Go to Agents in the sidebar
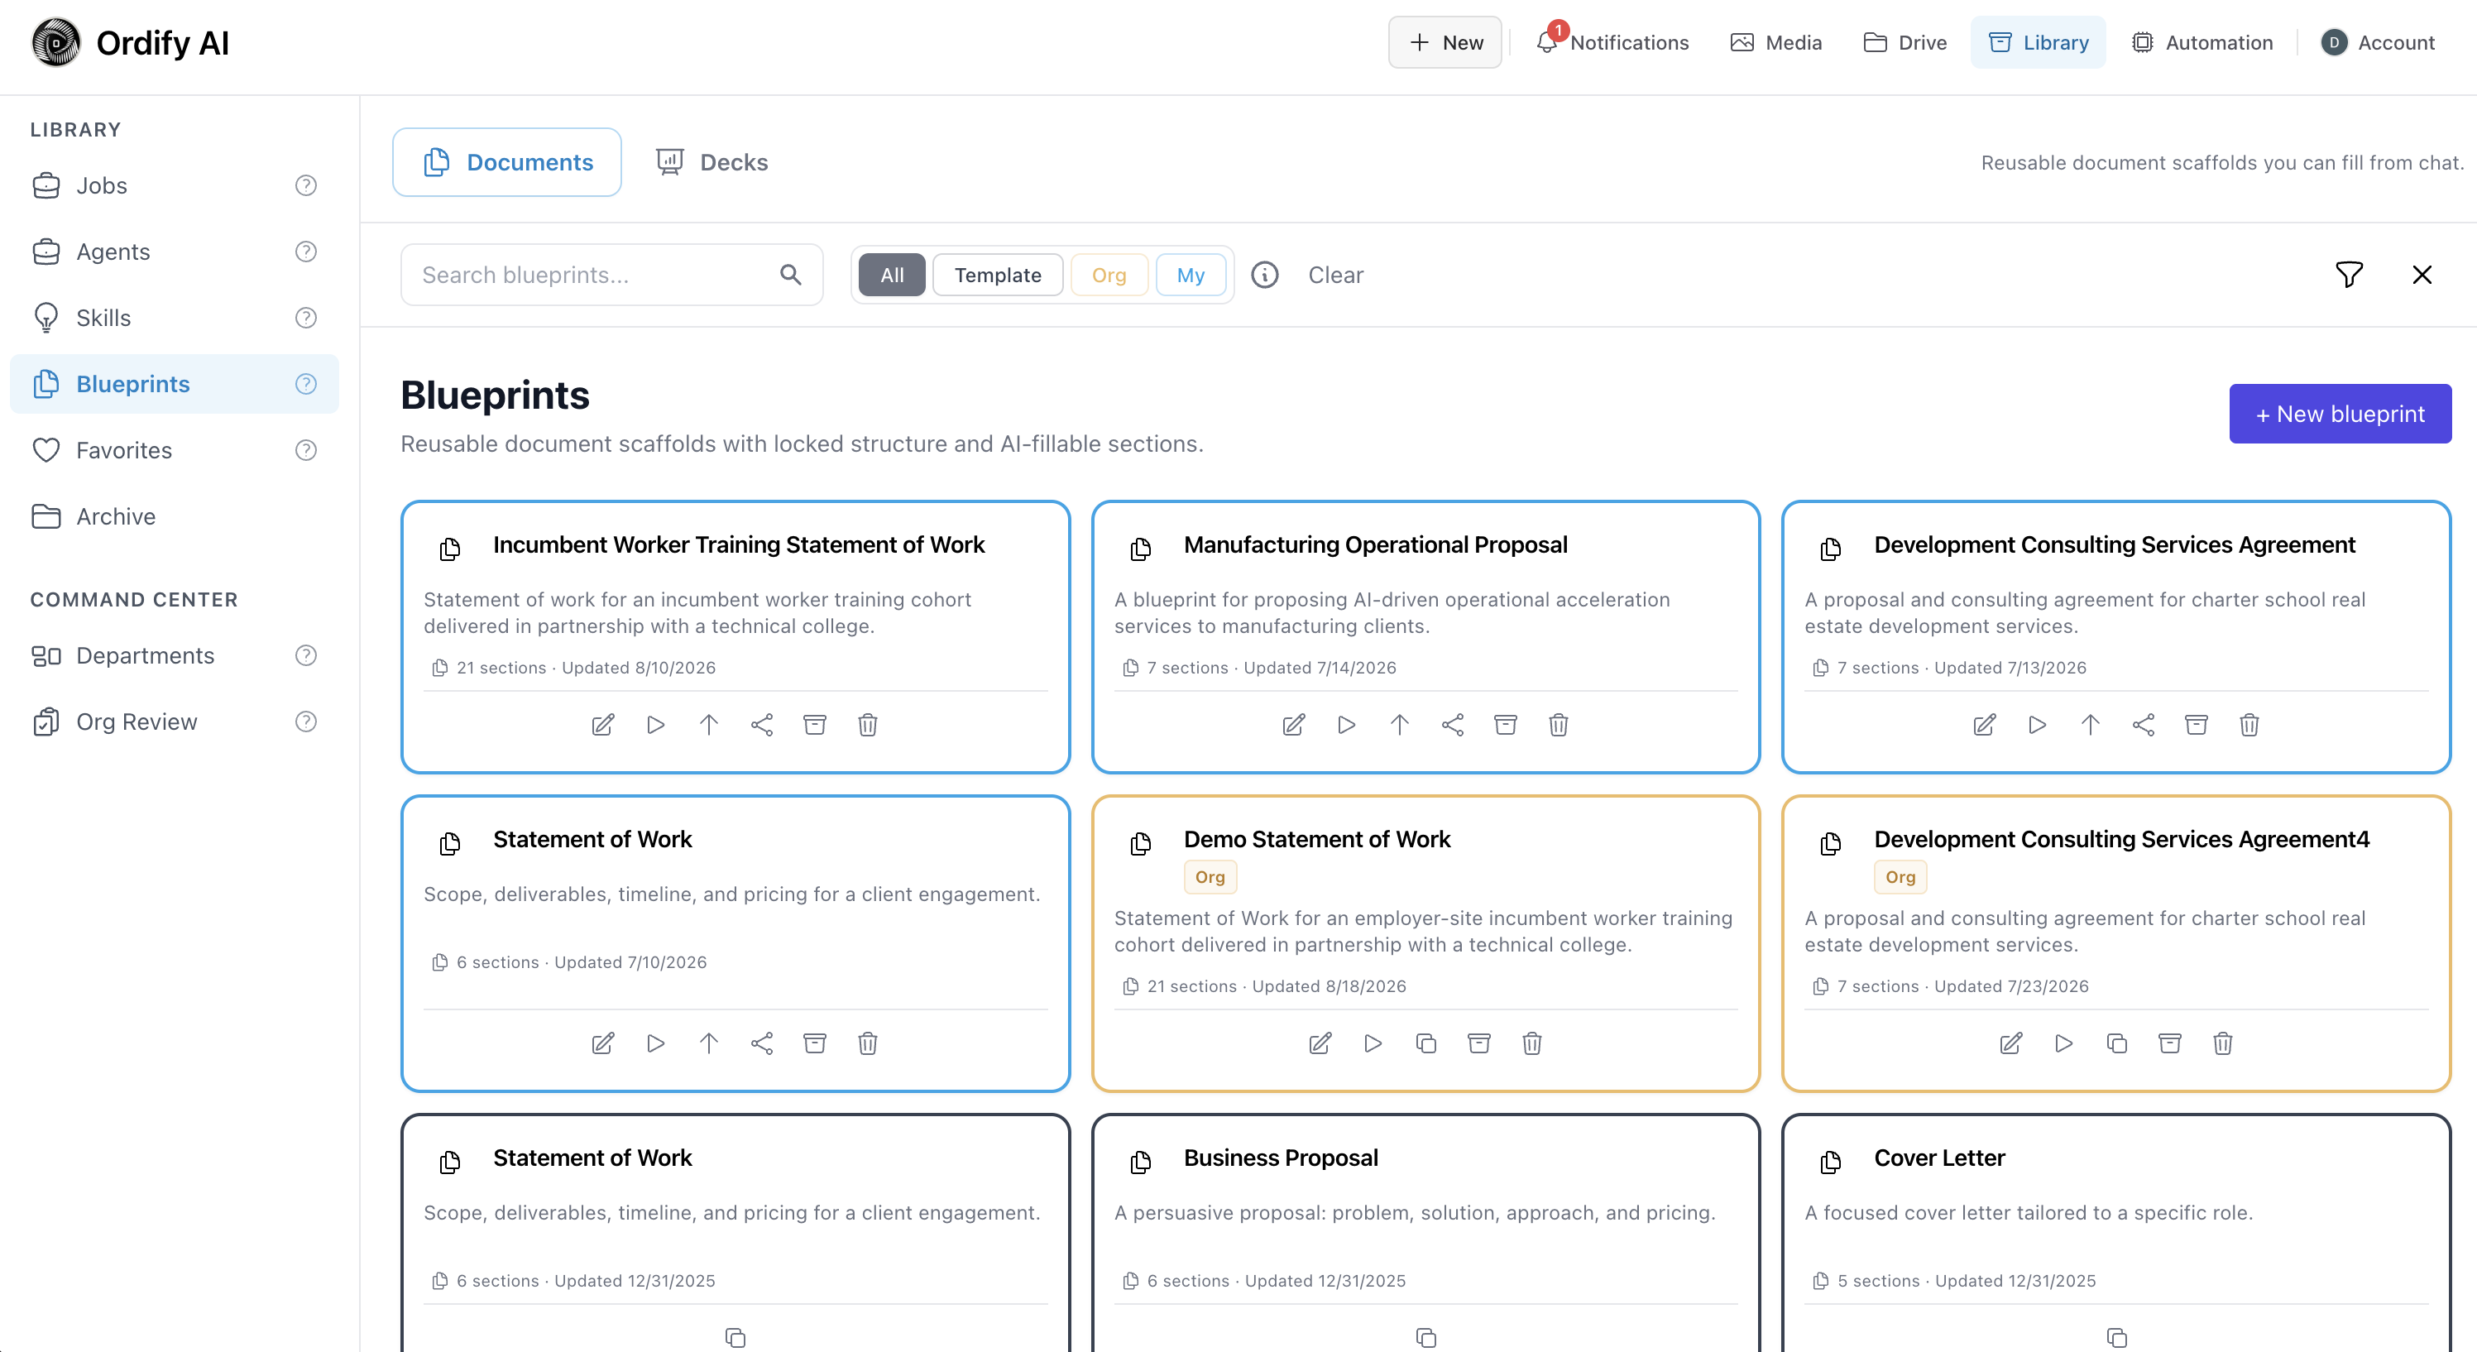 pyautogui.click(x=174, y=252)
